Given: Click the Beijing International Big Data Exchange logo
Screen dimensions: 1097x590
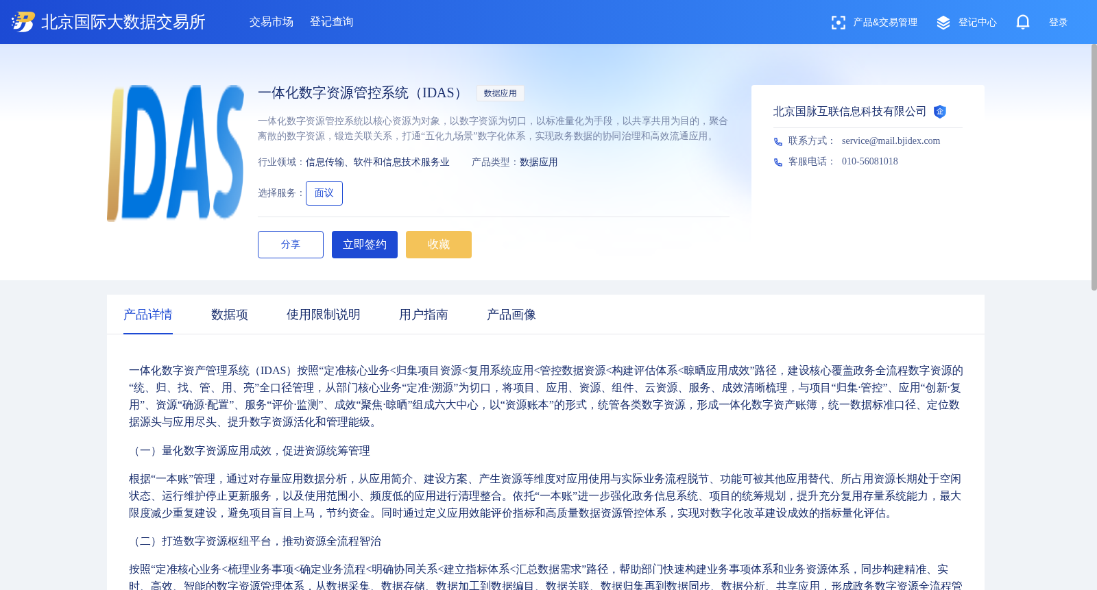Looking at the screenshot, I should point(23,22).
